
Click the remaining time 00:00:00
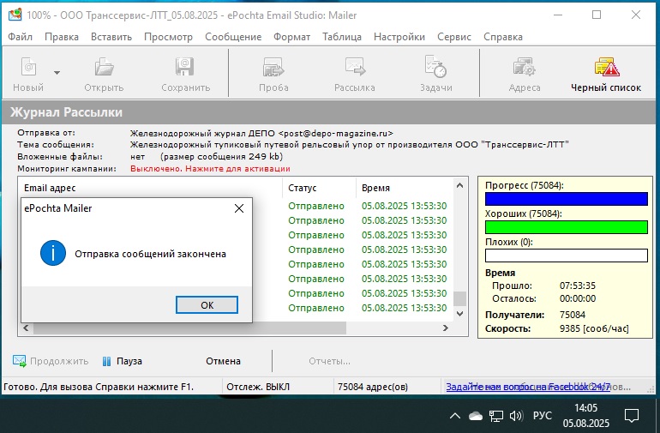(578, 298)
